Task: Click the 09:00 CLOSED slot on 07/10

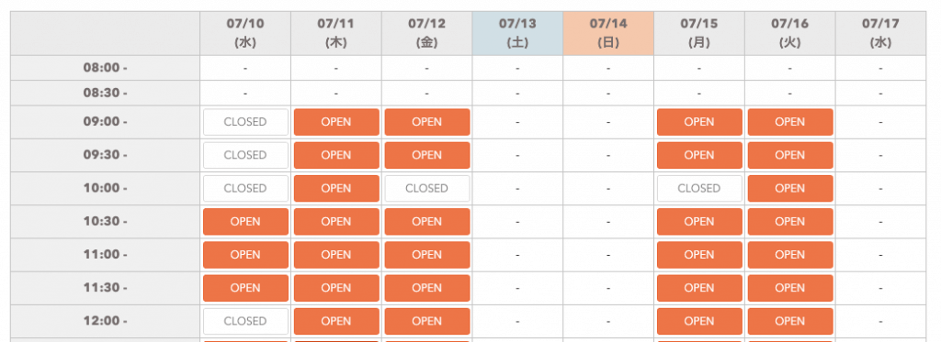Action: coord(245,122)
